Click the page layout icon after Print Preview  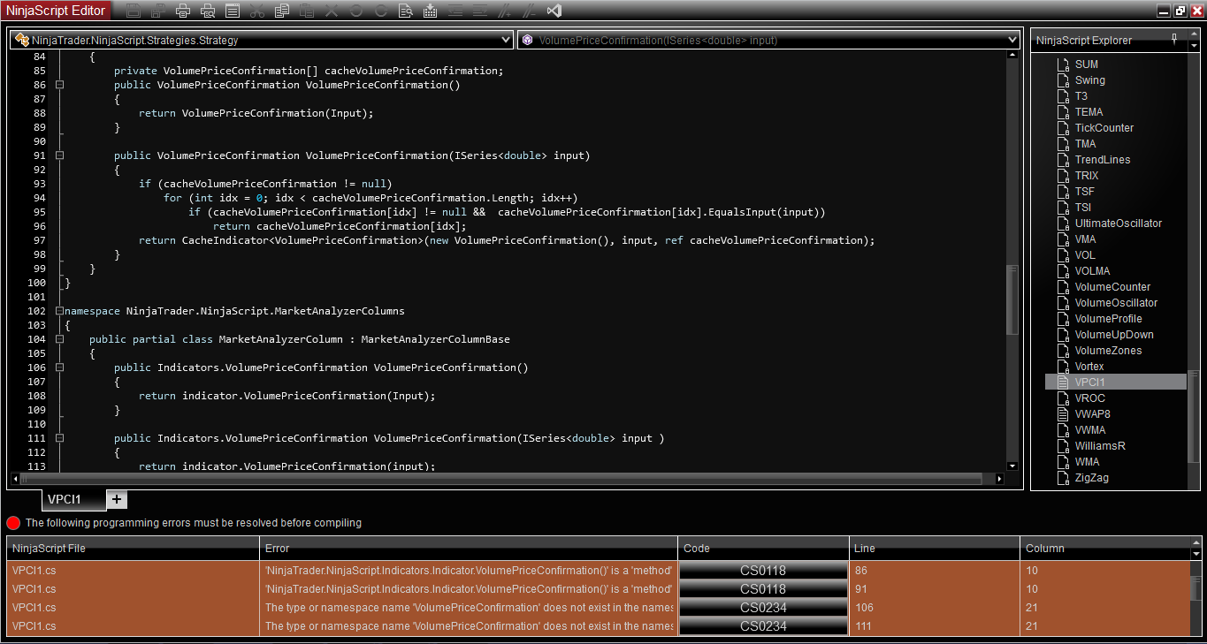(x=233, y=11)
